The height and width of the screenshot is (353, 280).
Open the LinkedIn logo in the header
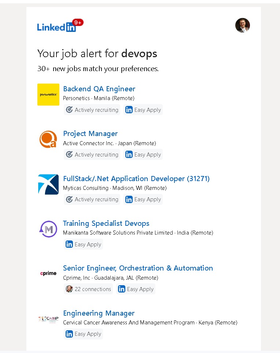(56, 27)
